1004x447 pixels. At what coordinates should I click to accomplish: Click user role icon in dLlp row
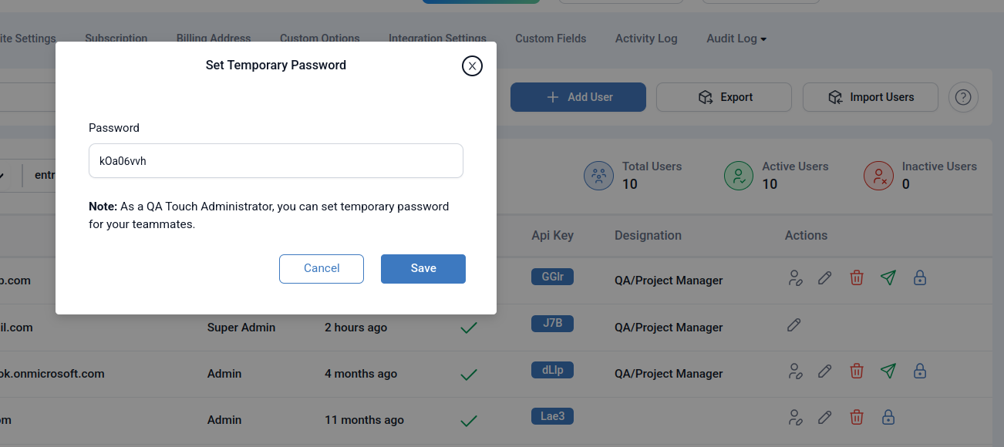point(795,371)
